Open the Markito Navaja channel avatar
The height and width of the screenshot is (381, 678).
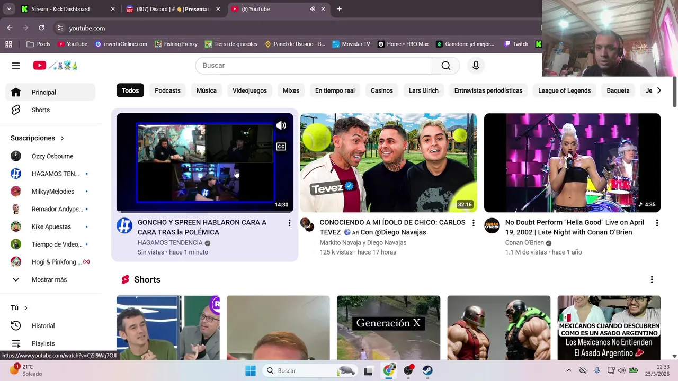click(x=308, y=225)
